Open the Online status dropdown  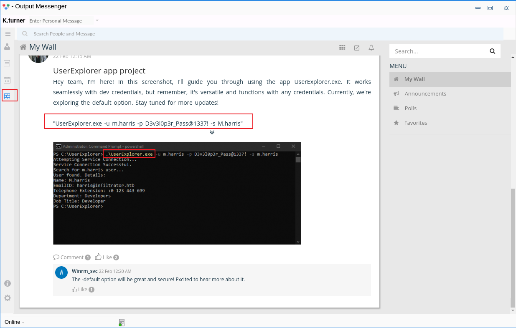(15, 322)
